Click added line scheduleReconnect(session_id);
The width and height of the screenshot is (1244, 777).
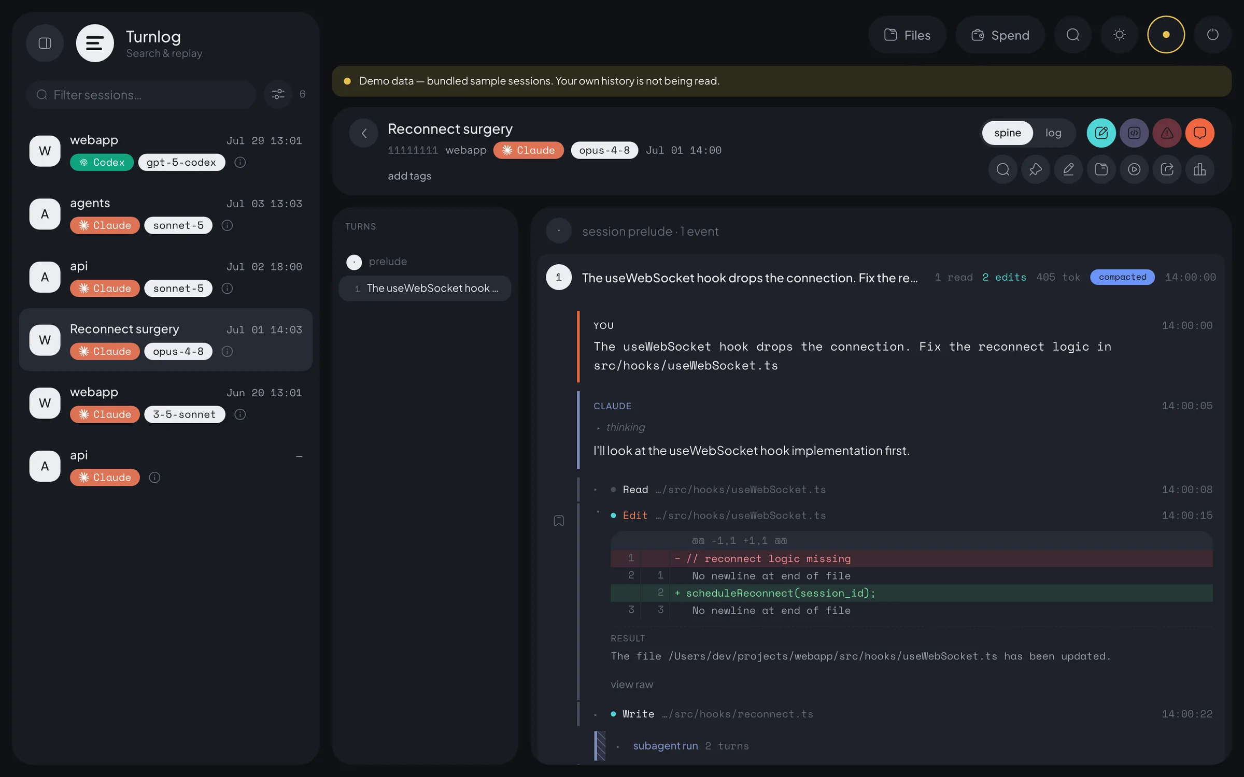coord(911,593)
